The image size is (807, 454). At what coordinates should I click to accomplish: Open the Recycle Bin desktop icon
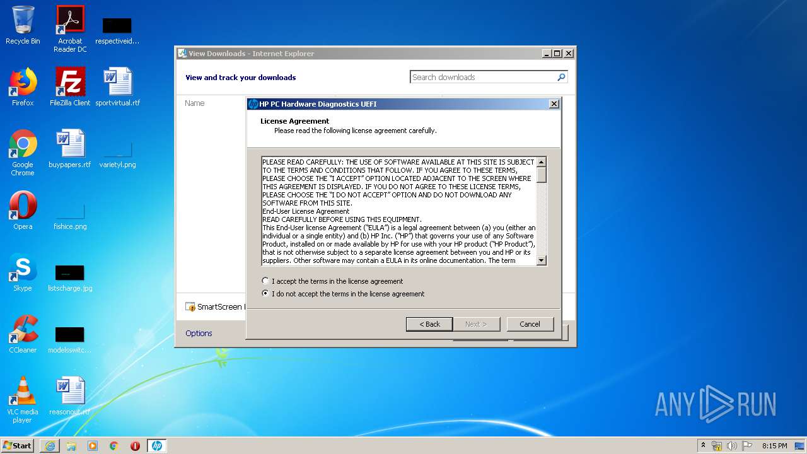coord(23,25)
